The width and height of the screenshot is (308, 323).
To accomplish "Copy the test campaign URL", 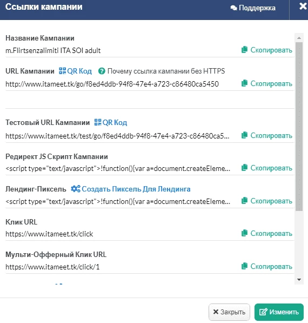I will [x=267, y=135].
